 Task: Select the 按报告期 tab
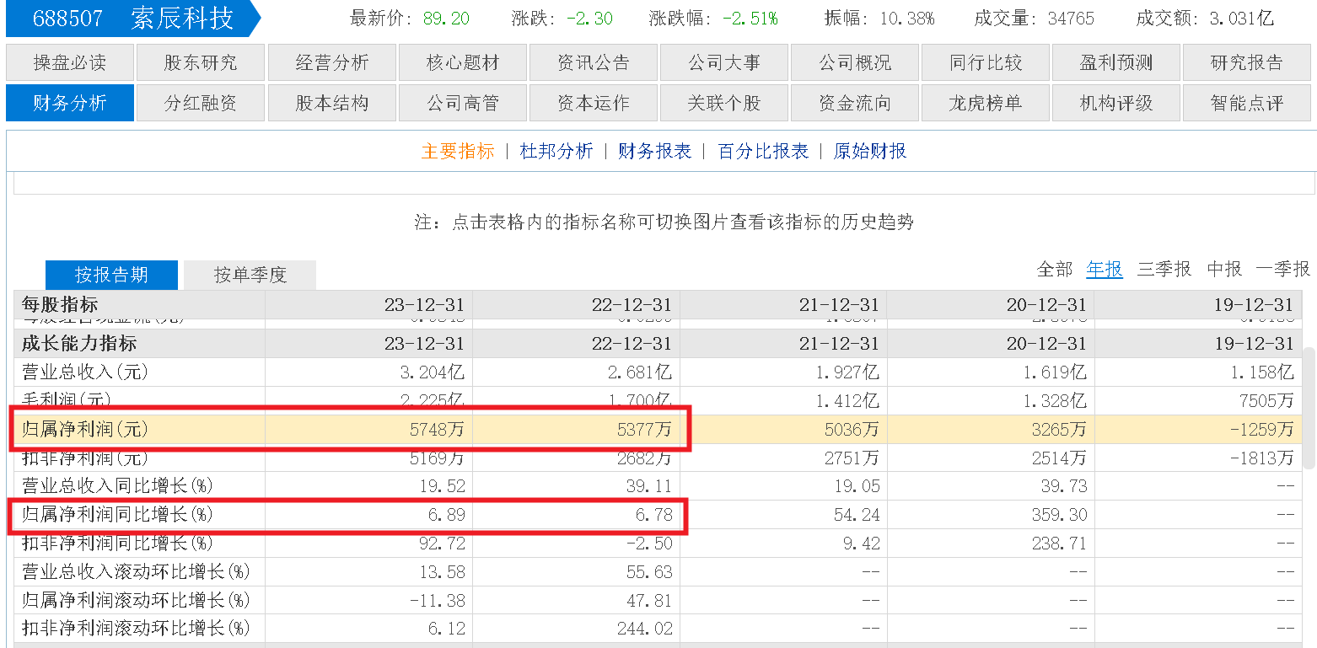[111, 275]
